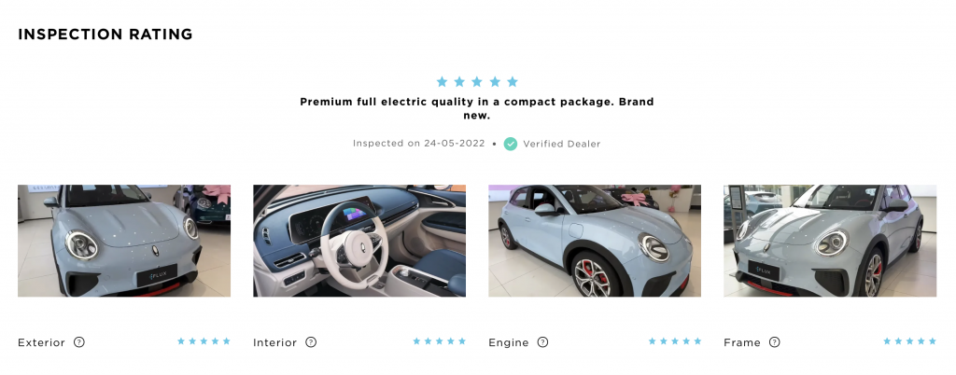Open the side view Engine car photo
Viewport: 956px width, 375px height.
pos(595,241)
